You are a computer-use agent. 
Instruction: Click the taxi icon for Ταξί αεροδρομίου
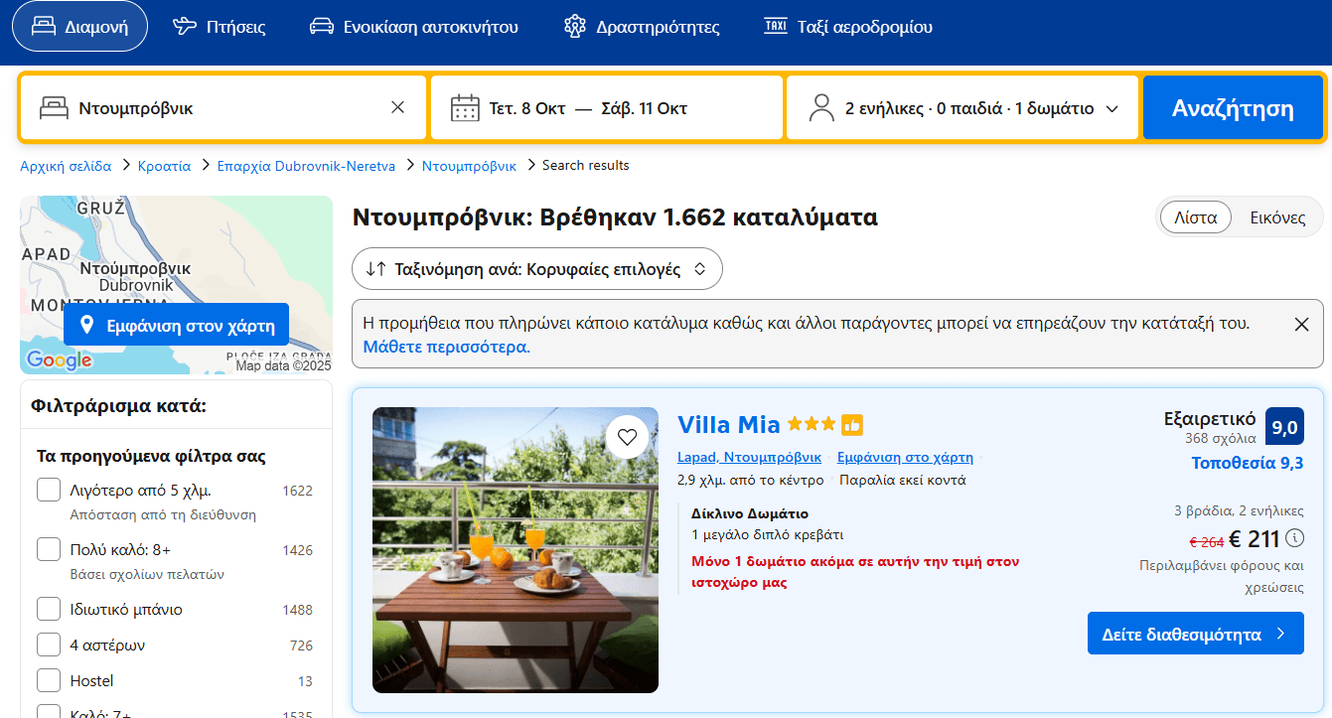coord(775,27)
